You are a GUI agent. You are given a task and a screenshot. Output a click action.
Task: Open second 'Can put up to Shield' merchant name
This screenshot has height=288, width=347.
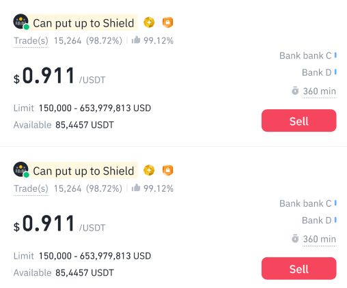(83, 171)
